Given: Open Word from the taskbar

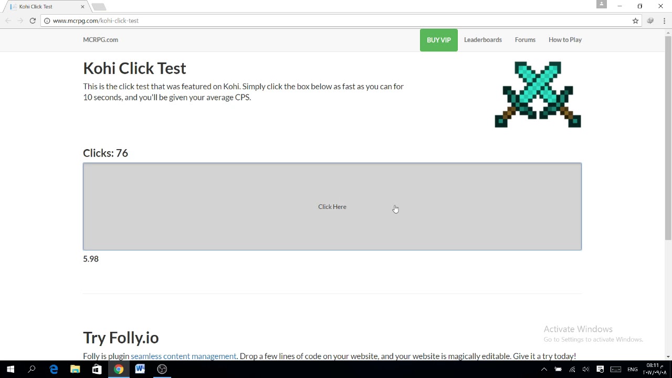Looking at the screenshot, I should pos(140,369).
